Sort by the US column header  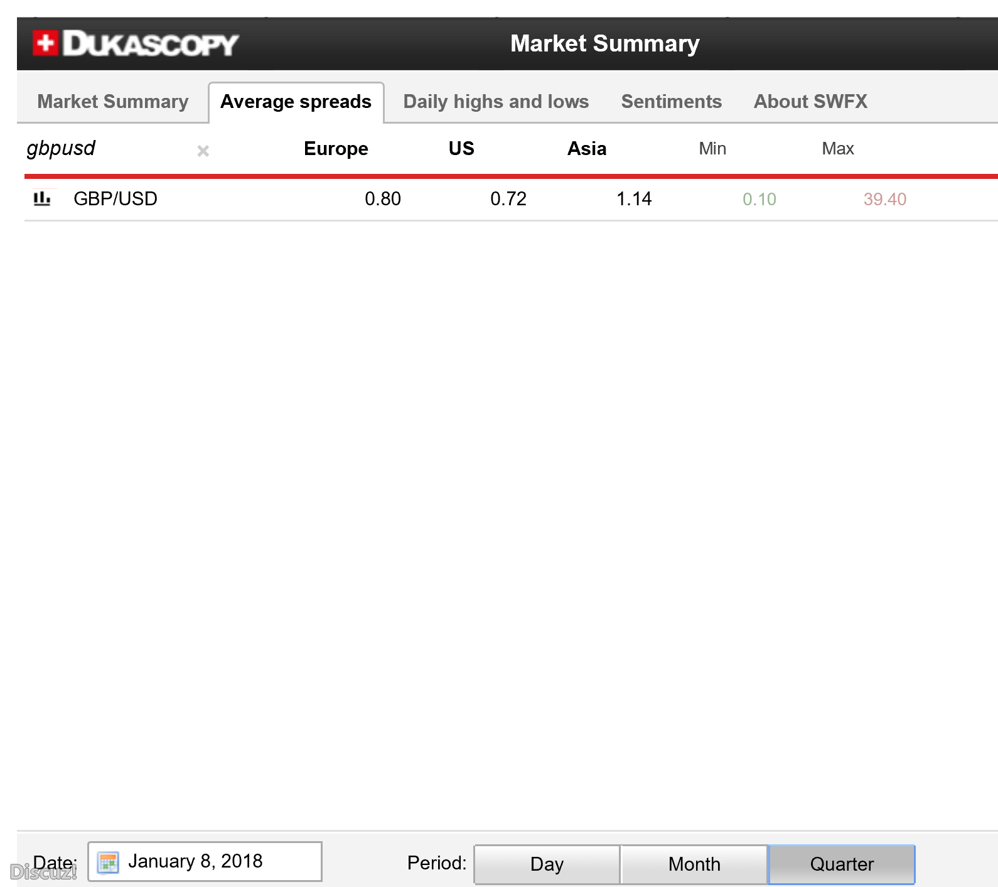461,149
